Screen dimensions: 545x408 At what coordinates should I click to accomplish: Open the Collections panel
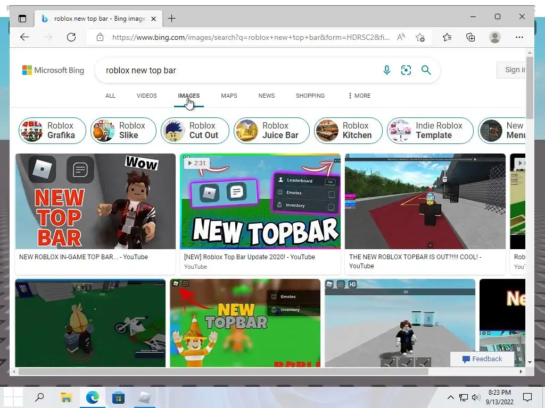[x=470, y=37]
